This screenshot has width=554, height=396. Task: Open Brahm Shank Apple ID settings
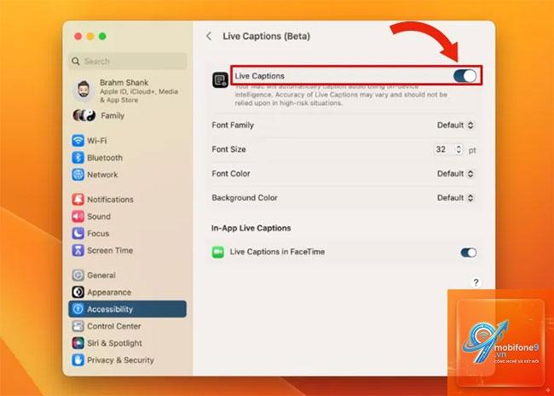[x=127, y=91]
